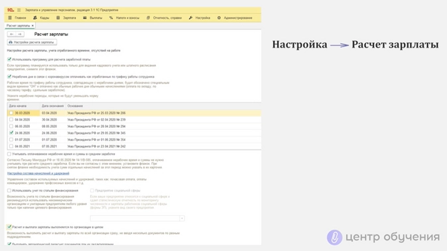Click the empty enterprise type input field

[135, 219]
